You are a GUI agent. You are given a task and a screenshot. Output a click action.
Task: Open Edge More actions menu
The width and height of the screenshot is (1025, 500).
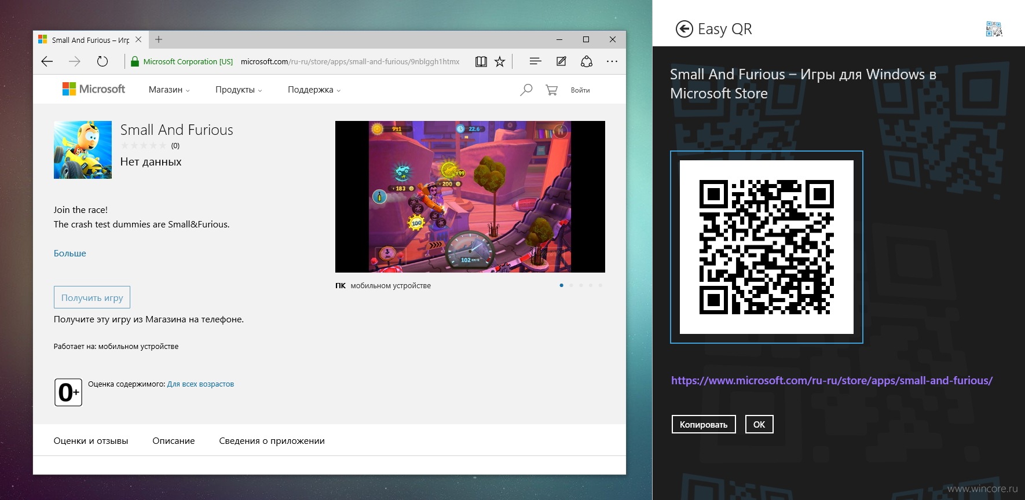[x=612, y=61]
